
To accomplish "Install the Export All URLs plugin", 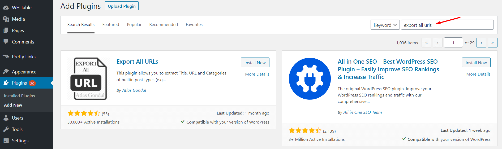I will coord(255,63).
